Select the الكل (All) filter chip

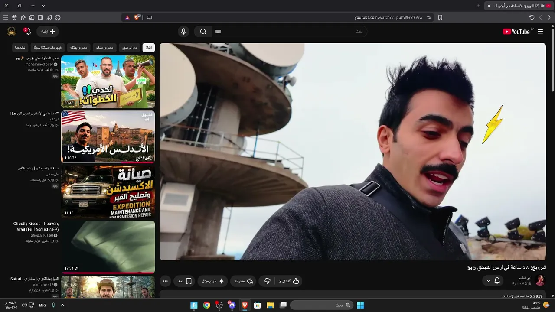pos(149,48)
